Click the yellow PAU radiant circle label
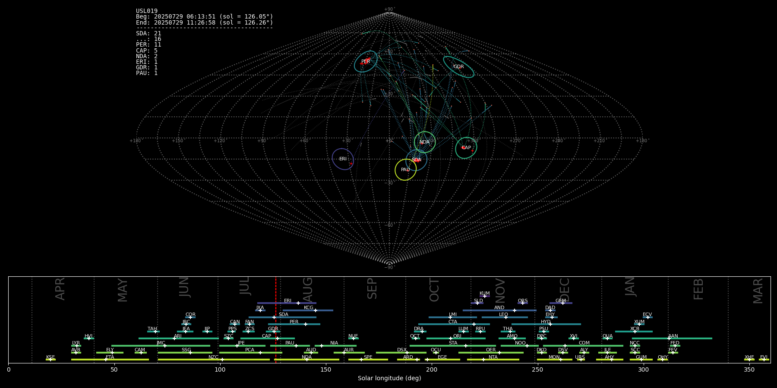Viewport: 777px width, 388px height. point(405,170)
